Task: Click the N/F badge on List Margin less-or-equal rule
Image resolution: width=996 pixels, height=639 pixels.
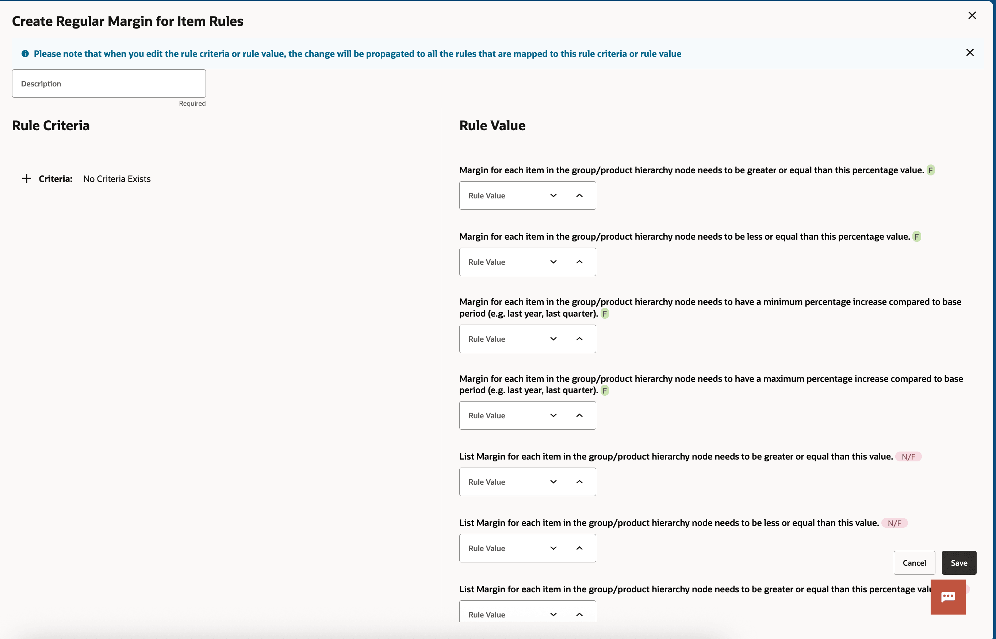Action: pyautogui.click(x=894, y=523)
